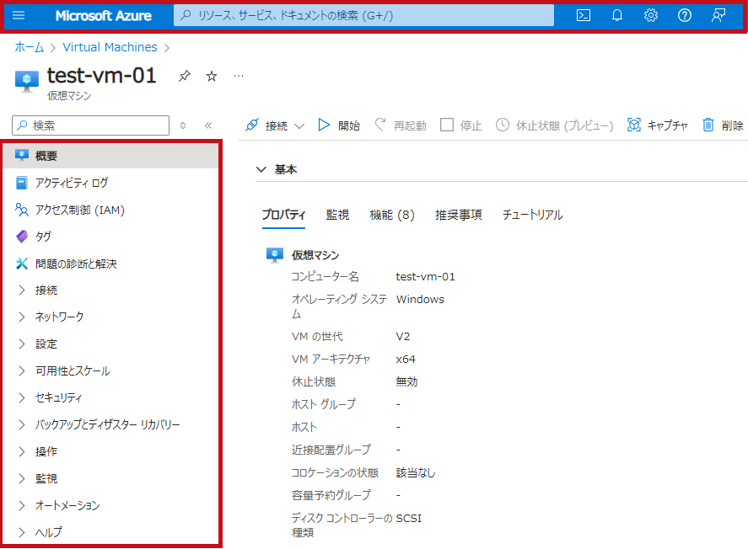Viewport: 748px width, 549px height.
Task: Pin test-vm-01 to the dashboard
Action: point(184,76)
